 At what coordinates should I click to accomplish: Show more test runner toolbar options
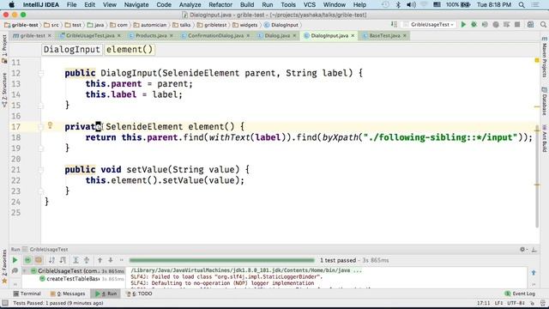[x=122, y=260]
